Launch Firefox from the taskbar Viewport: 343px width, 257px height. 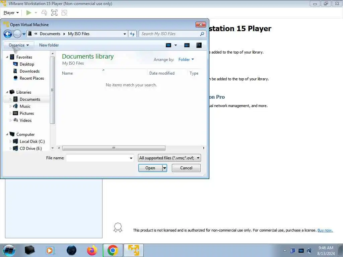pyautogui.click(x=92, y=250)
